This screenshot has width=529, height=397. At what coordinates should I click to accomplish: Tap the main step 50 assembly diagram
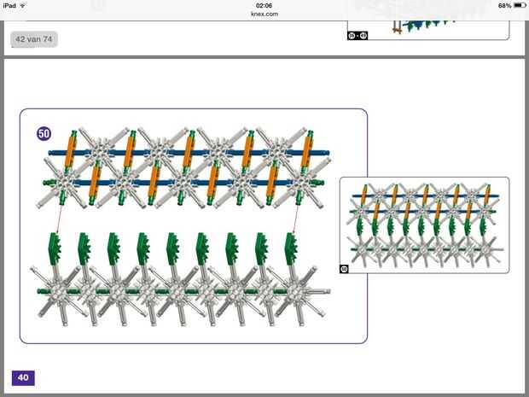click(x=194, y=226)
